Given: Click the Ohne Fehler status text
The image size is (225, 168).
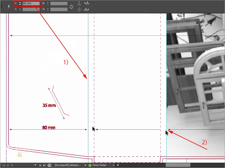Looking at the screenshot, I should 100,165.
